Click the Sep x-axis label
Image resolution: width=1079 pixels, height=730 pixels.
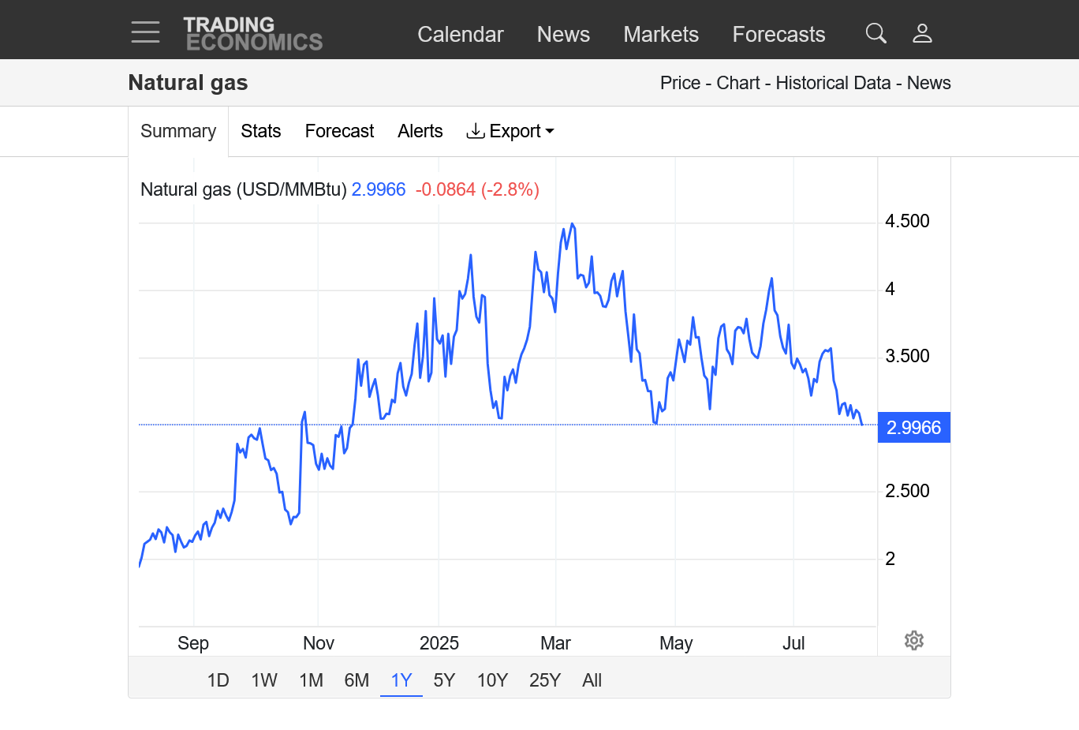pos(193,643)
